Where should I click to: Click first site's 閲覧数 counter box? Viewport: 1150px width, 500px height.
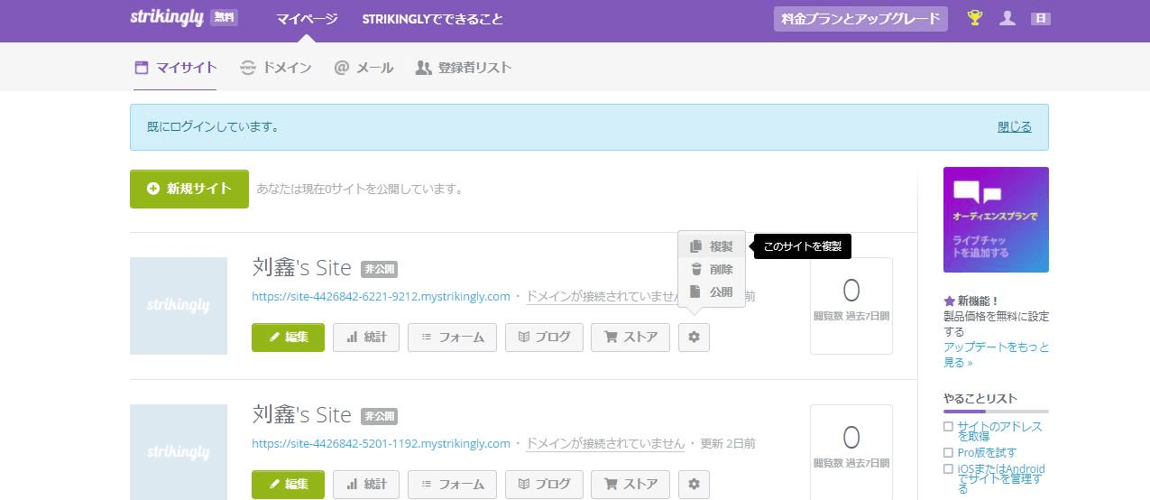pyautogui.click(x=851, y=306)
